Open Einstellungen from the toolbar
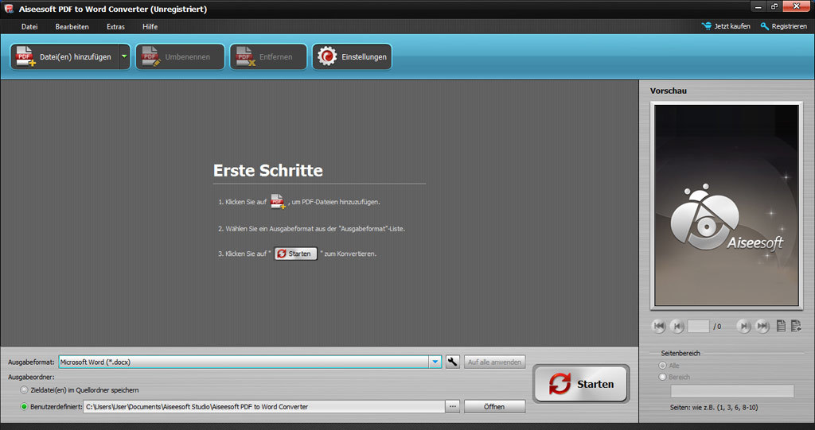Viewport: 815px width, 430px height. tap(352, 56)
